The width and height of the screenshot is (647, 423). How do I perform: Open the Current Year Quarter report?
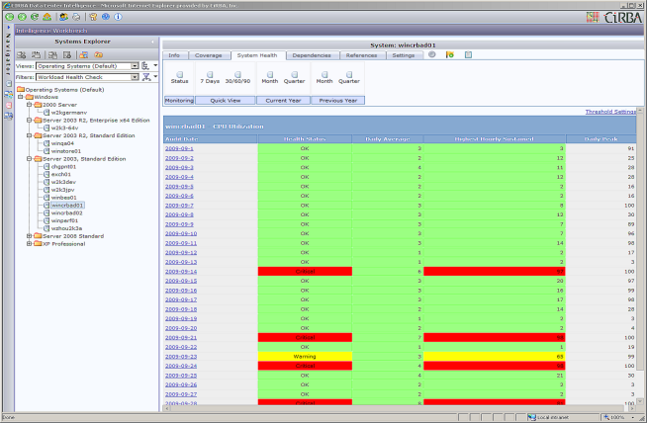(295, 75)
